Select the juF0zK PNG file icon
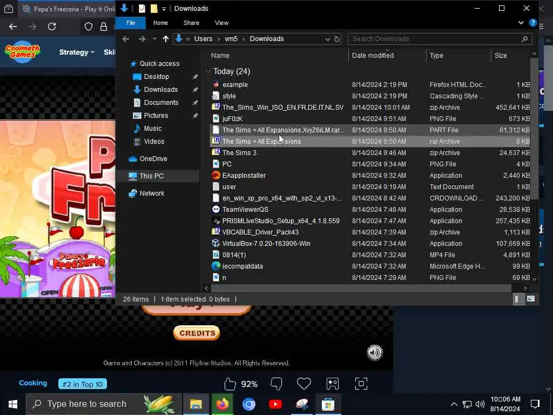 (x=216, y=118)
